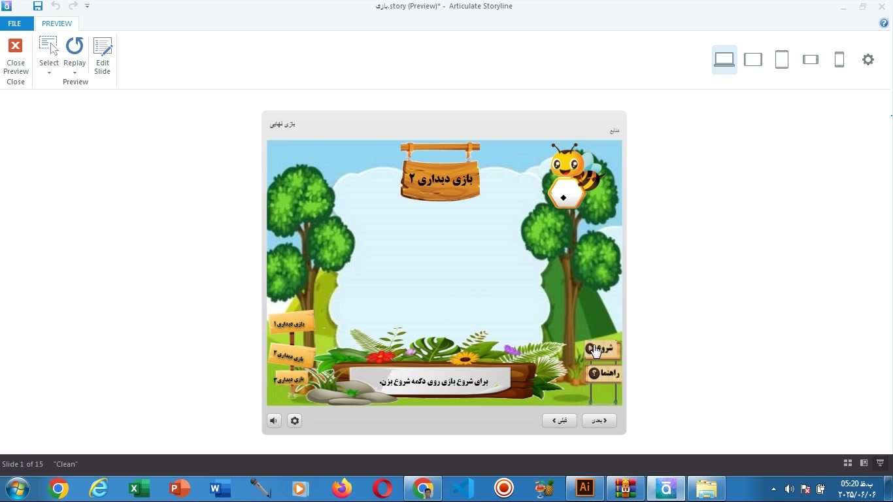Click the منابع resources link in the player
Image resolution: width=893 pixels, height=502 pixels.
[615, 131]
